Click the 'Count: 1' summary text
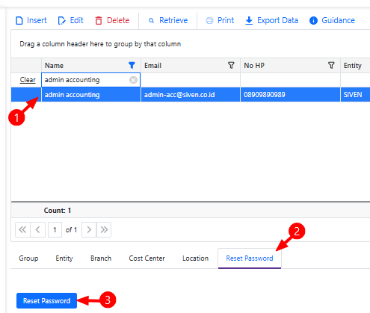The image size is (370, 313). 58,211
